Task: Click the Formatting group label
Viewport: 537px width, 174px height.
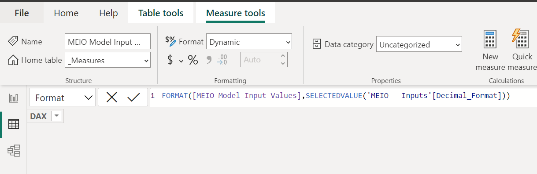Action: pos(230,81)
